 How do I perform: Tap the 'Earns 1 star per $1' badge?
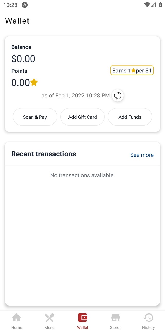tap(132, 70)
